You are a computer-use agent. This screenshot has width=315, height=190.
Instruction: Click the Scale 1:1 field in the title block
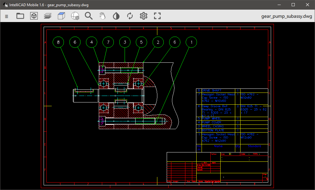pyautogui.click(x=230, y=154)
